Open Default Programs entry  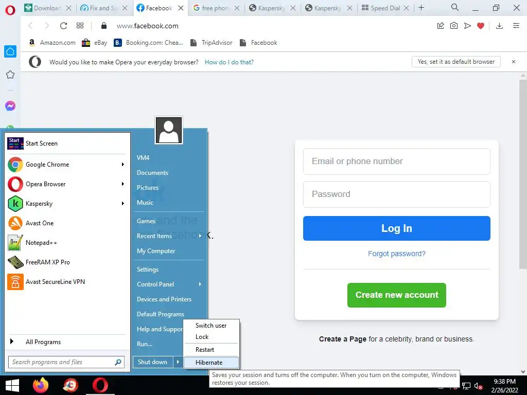(161, 314)
